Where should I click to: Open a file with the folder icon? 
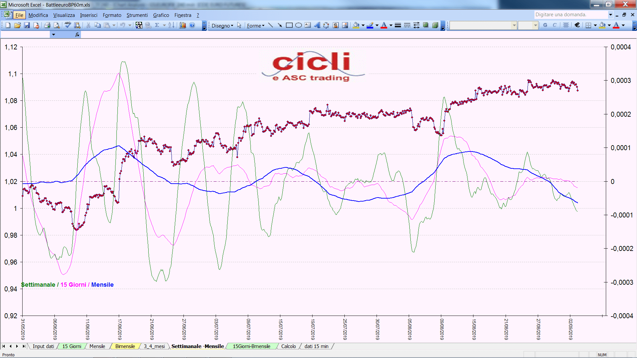[x=18, y=25]
